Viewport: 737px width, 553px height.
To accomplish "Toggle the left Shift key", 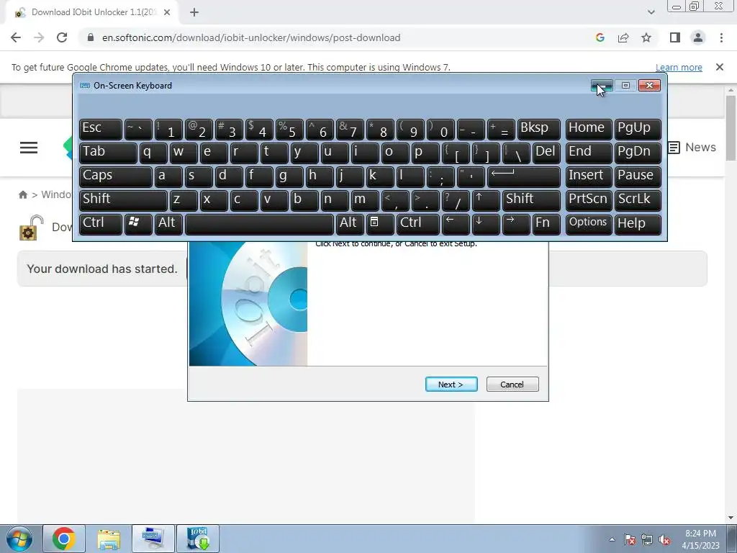I will [x=123, y=200].
